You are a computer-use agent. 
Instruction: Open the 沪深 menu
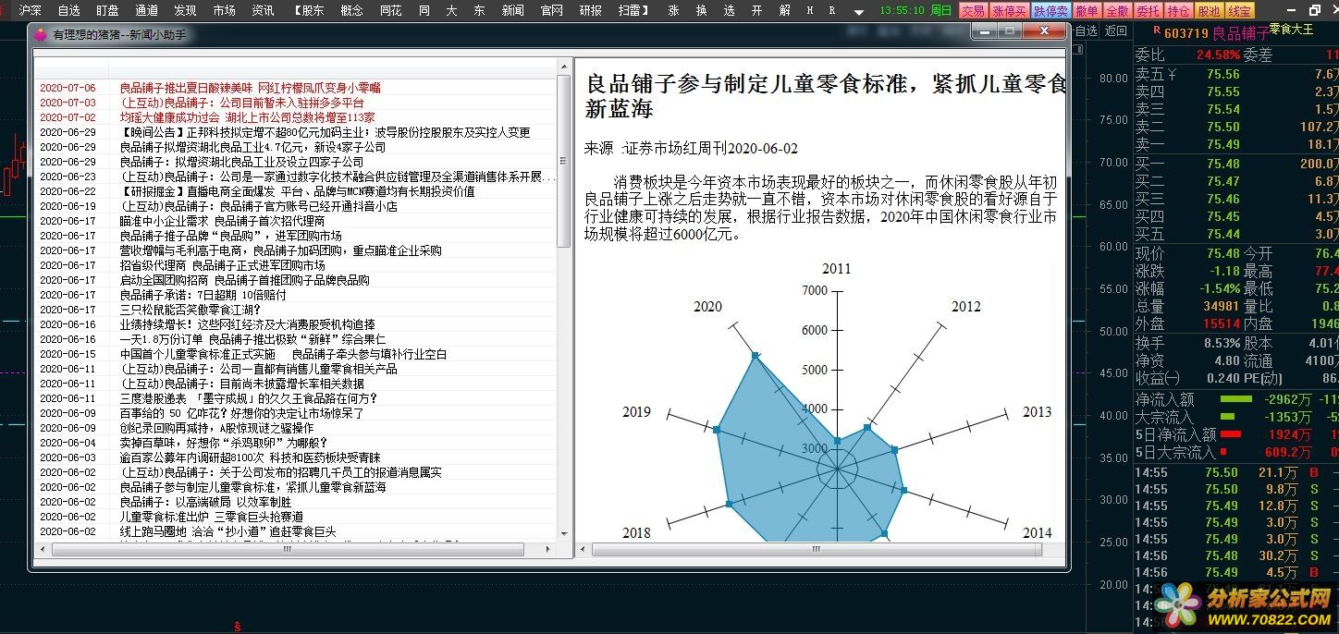(x=31, y=10)
